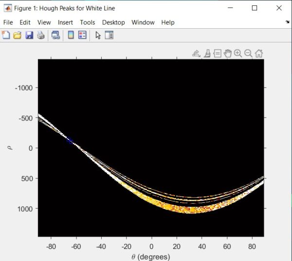Click the -1000 tick label on the ρ axis
The image size is (292, 261).
point(24,88)
